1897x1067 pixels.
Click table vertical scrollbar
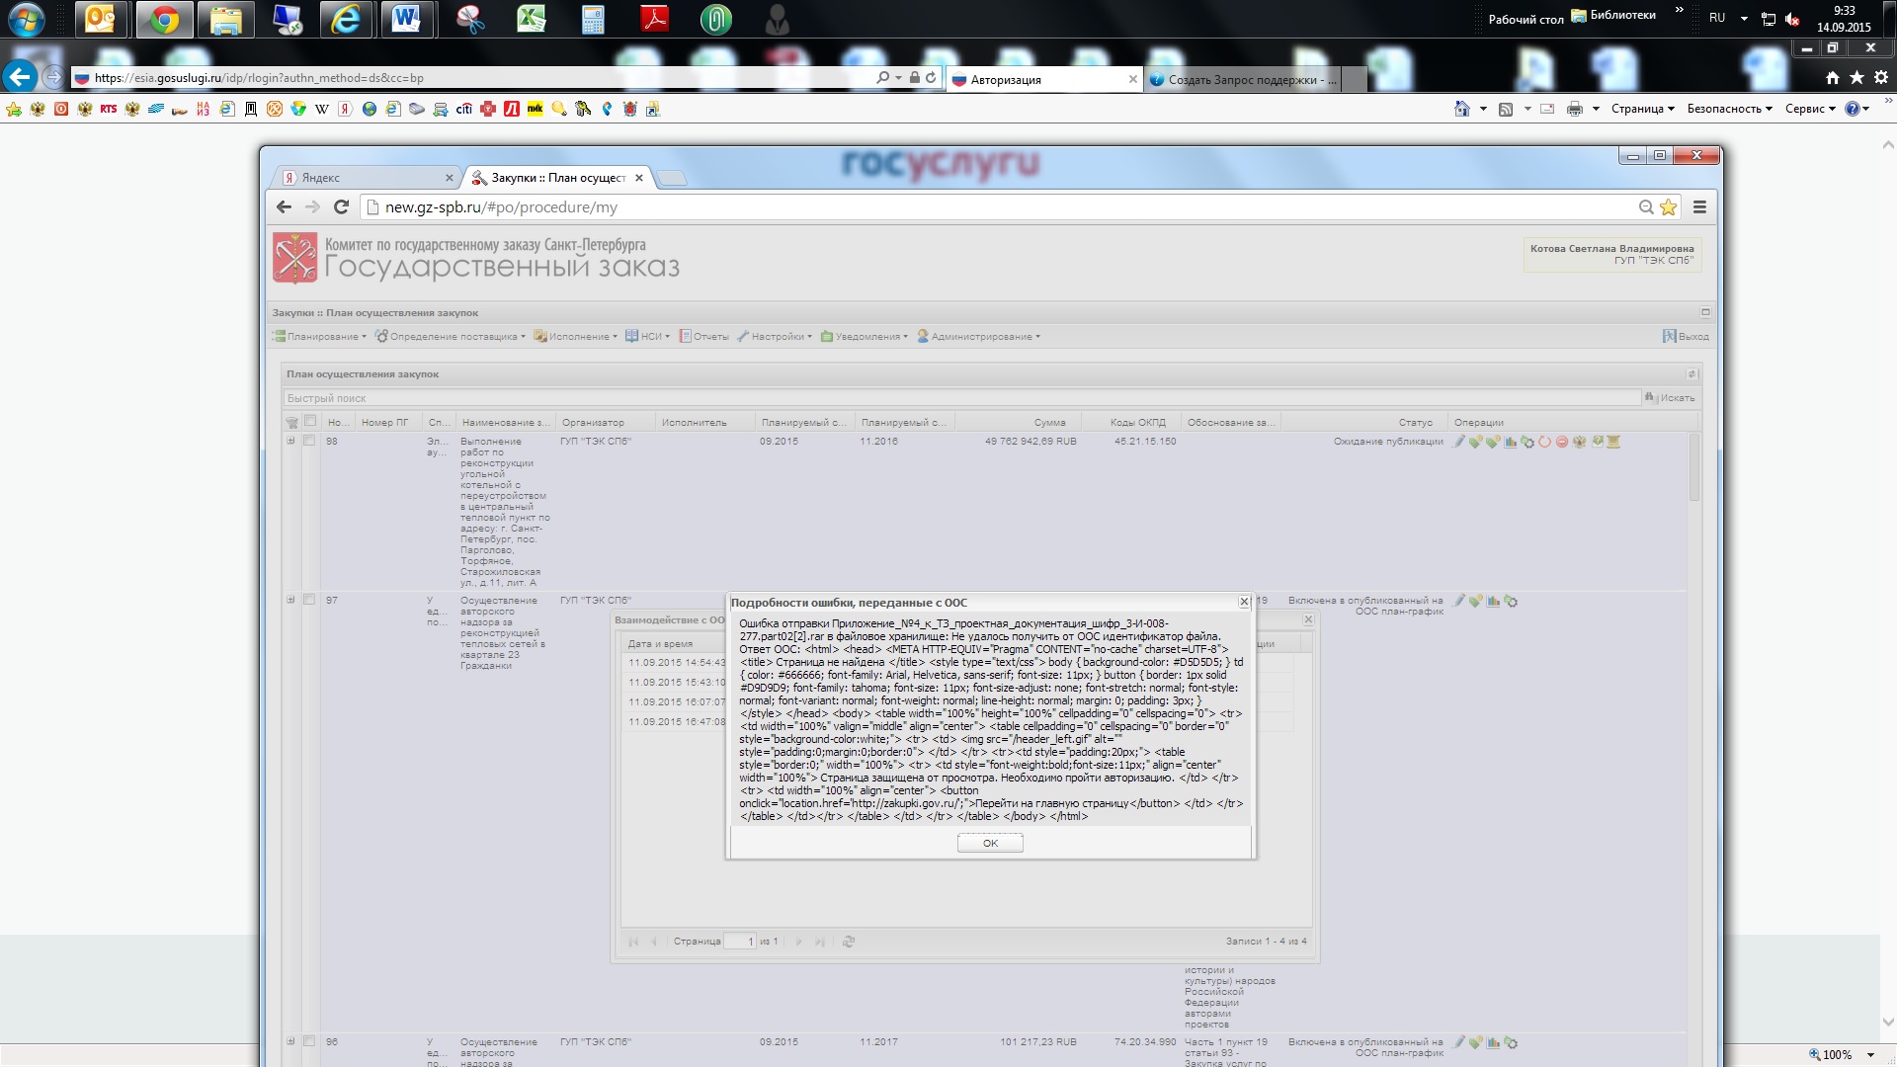pyautogui.click(x=1693, y=466)
